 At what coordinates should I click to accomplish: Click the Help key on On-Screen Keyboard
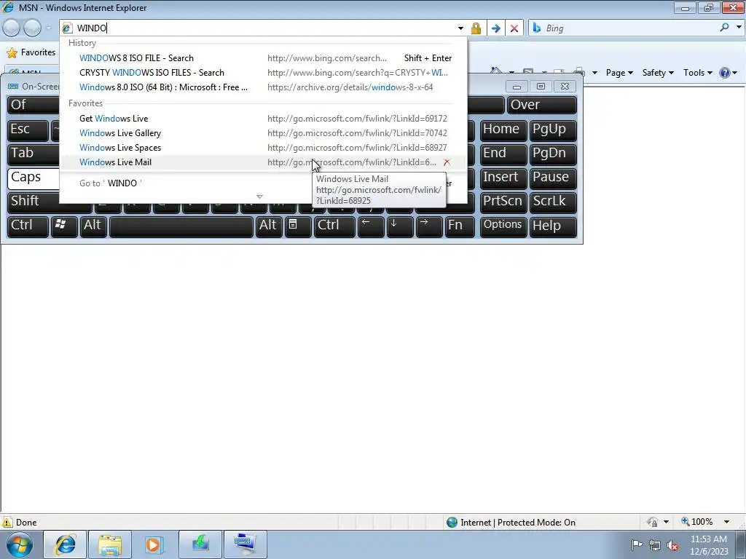(x=553, y=226)
